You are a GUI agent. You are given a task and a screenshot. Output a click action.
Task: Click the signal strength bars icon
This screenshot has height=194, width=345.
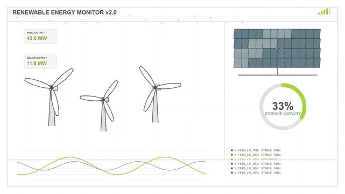pos(324,11)
